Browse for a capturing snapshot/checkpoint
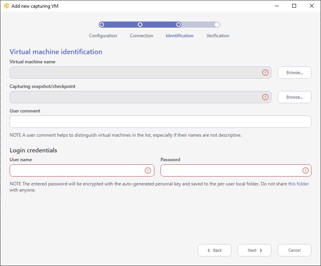 [295, 97]
